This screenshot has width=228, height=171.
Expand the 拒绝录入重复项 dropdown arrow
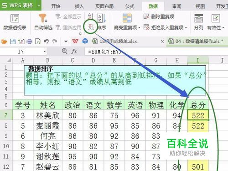coord(186,28)
